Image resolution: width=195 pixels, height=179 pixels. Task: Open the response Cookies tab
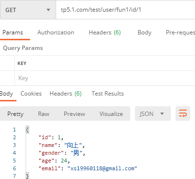point(31,94)
